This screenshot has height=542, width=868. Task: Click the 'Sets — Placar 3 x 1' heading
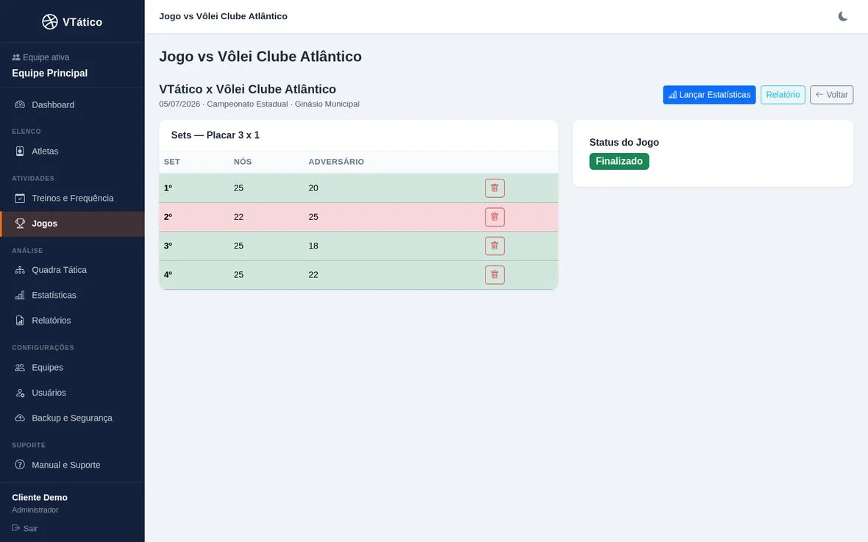click(216, 135)
